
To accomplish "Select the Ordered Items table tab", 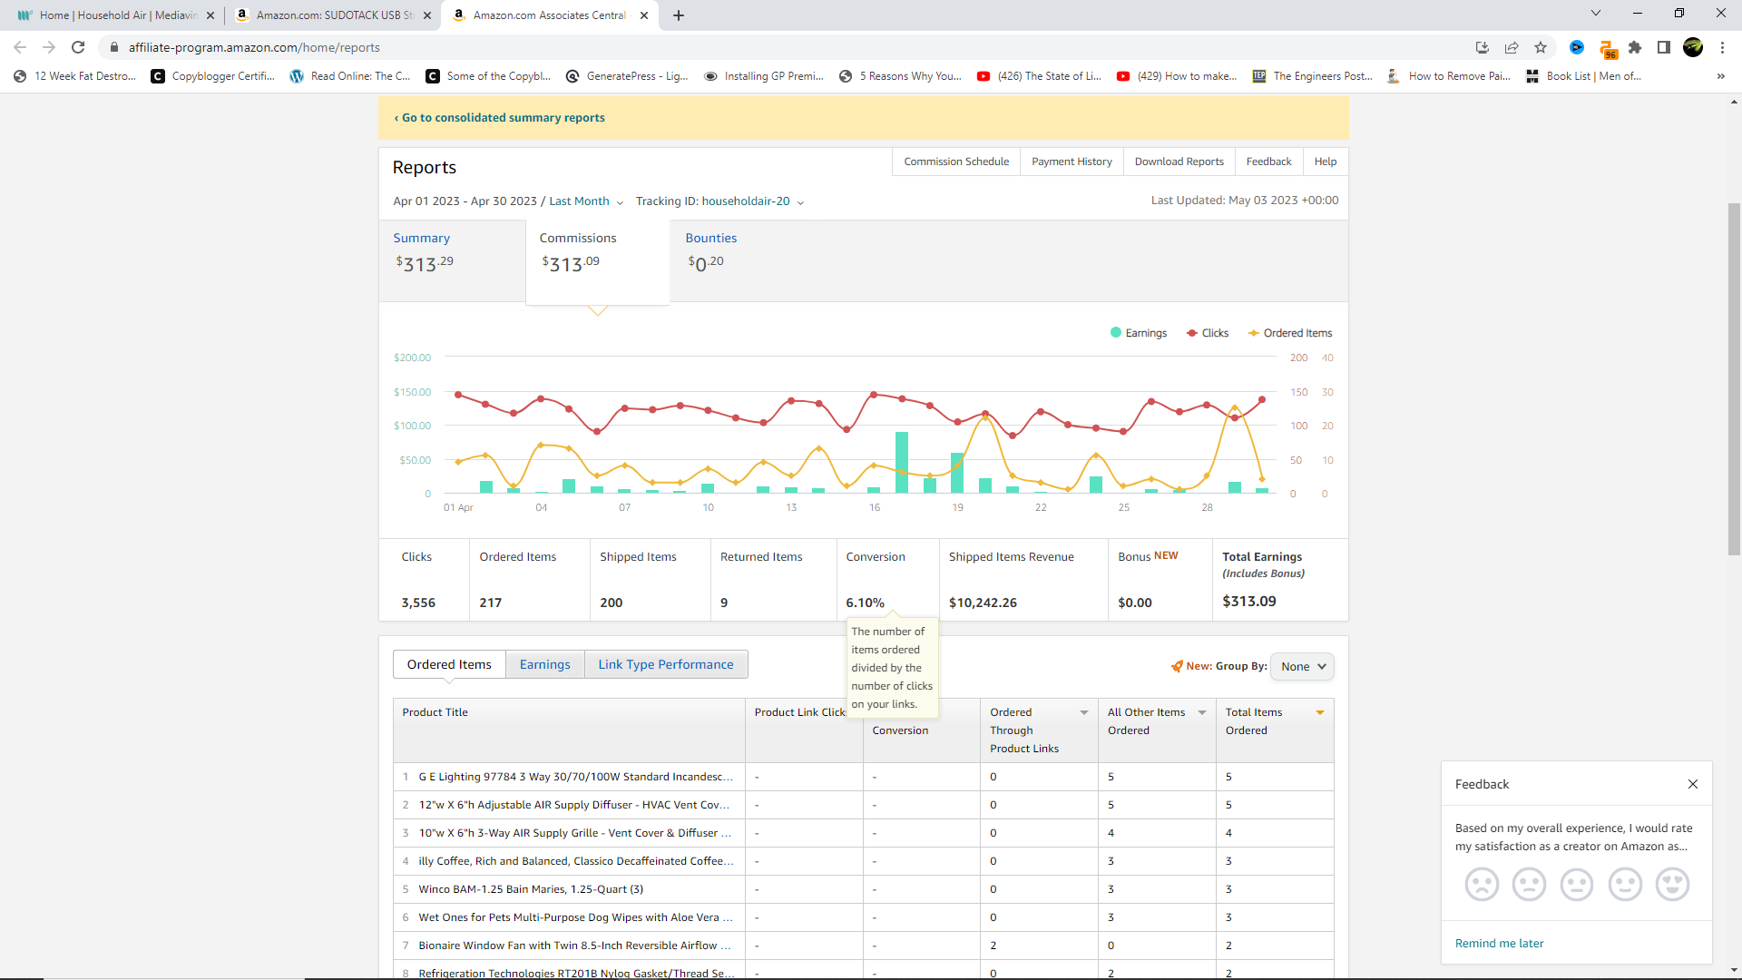I will (449, 664).
